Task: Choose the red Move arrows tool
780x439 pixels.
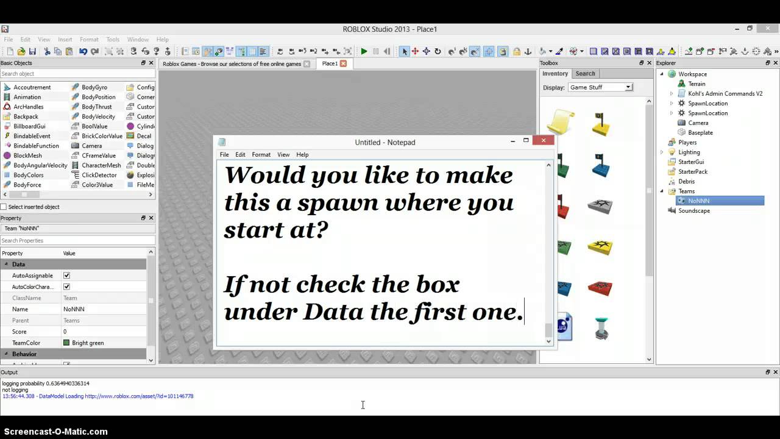Action: click(415, 51)
